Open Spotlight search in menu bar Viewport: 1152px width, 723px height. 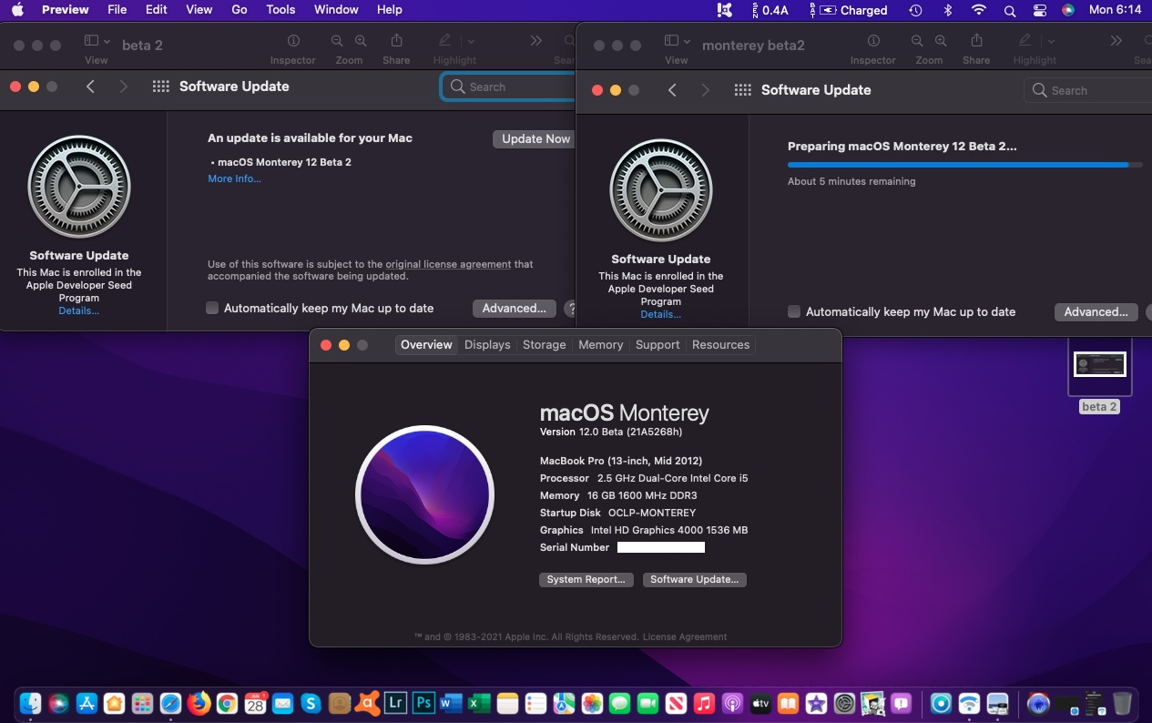coord(1009,10)
